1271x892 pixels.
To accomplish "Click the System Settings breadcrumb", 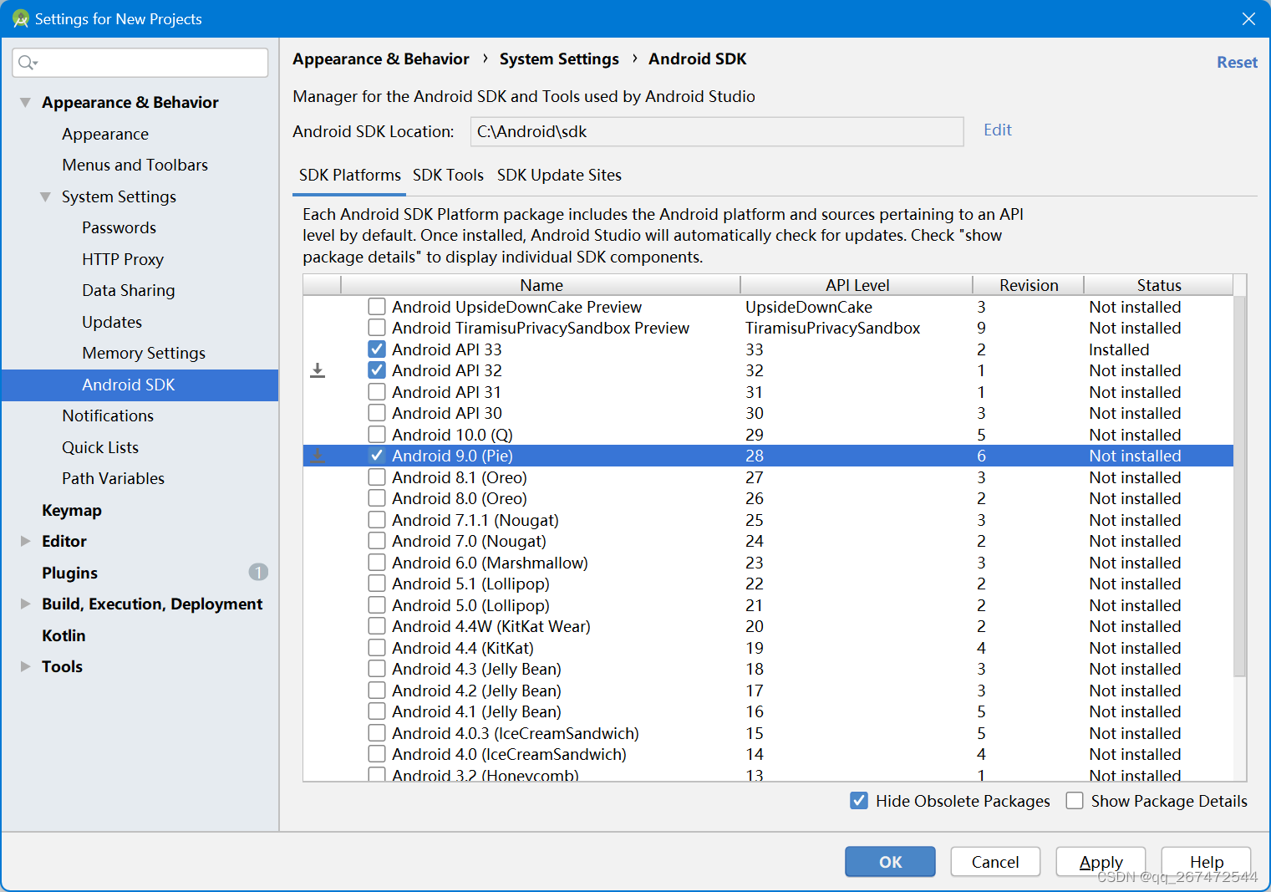I will (x=559, y=59).
